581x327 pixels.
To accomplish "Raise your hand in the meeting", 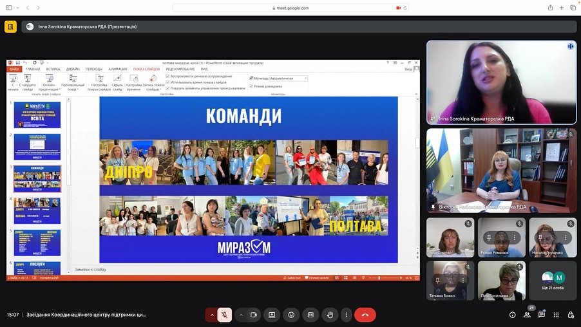I will (x=329, y=315).
